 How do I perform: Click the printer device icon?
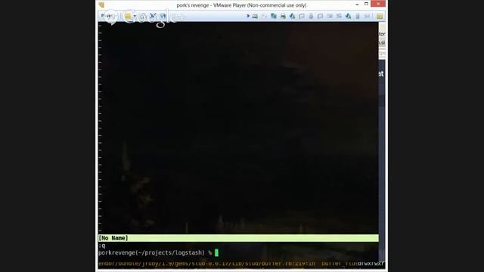(283, 16)
